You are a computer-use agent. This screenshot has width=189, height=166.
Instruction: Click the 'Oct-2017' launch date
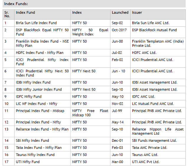[119, 30]
